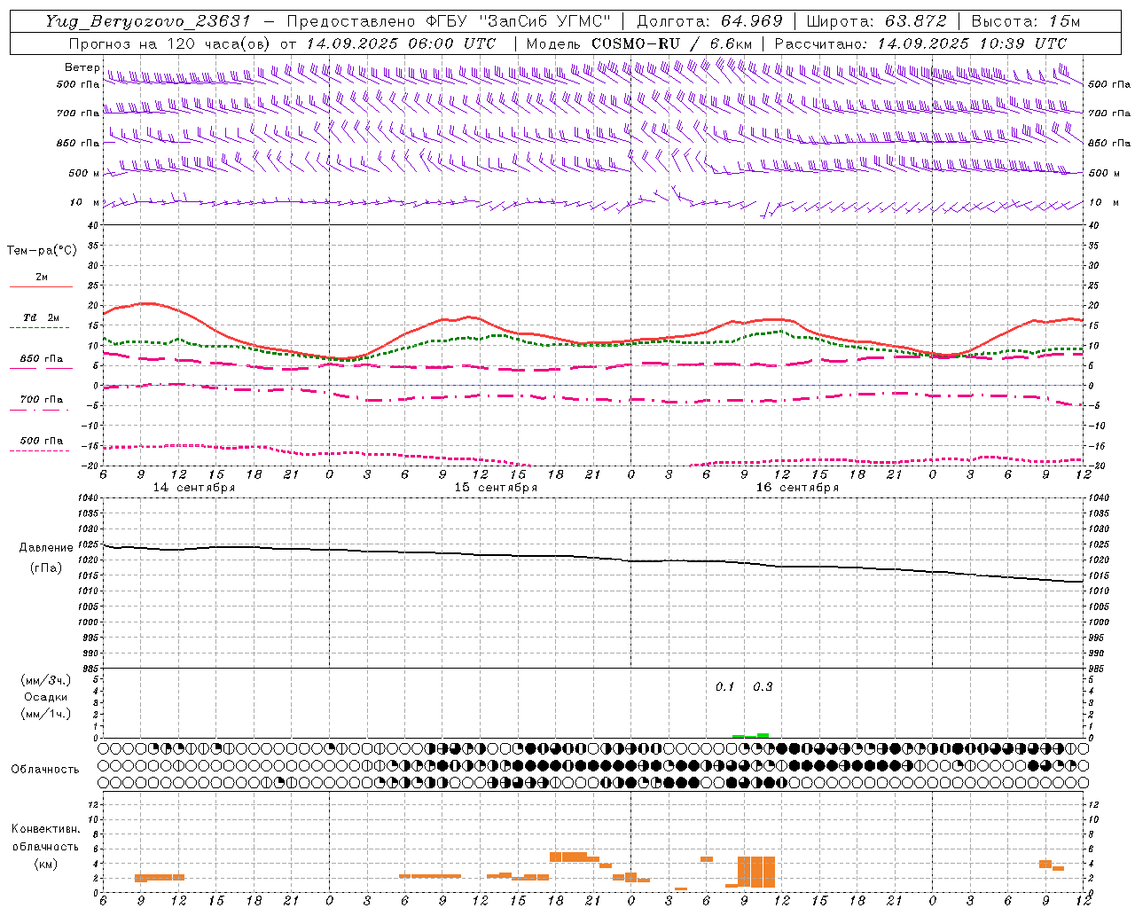Click the 700 гПа temperature legend entry

coord(42,400)
